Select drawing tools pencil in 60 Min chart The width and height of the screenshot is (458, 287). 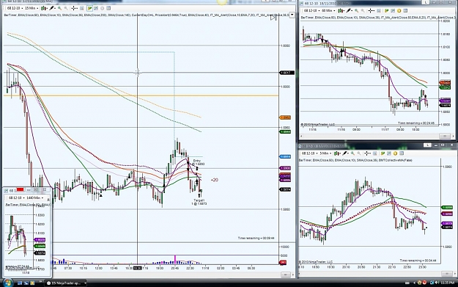[x=350, y=10]
